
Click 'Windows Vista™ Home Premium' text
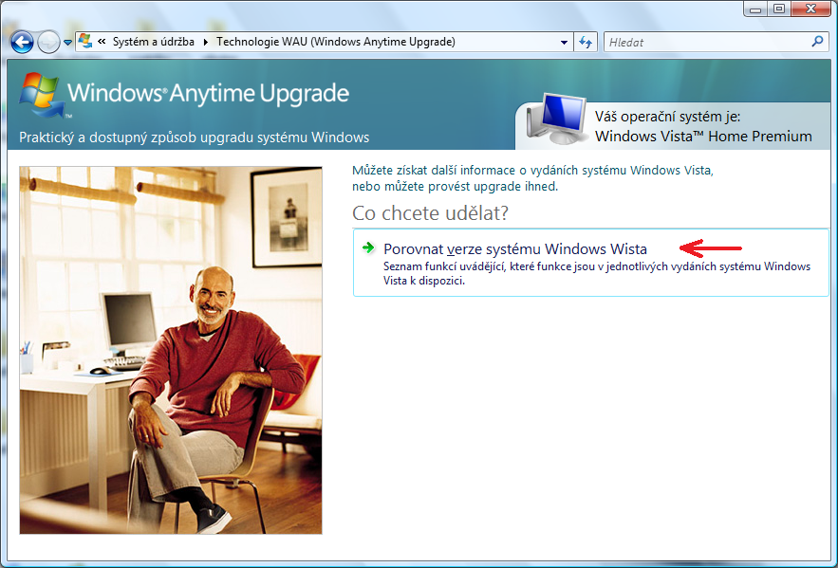point(703,137)
